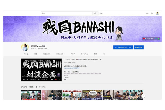Click the ナレーション narration credit text
The image size is (165, 110).
tap(71, 72)
